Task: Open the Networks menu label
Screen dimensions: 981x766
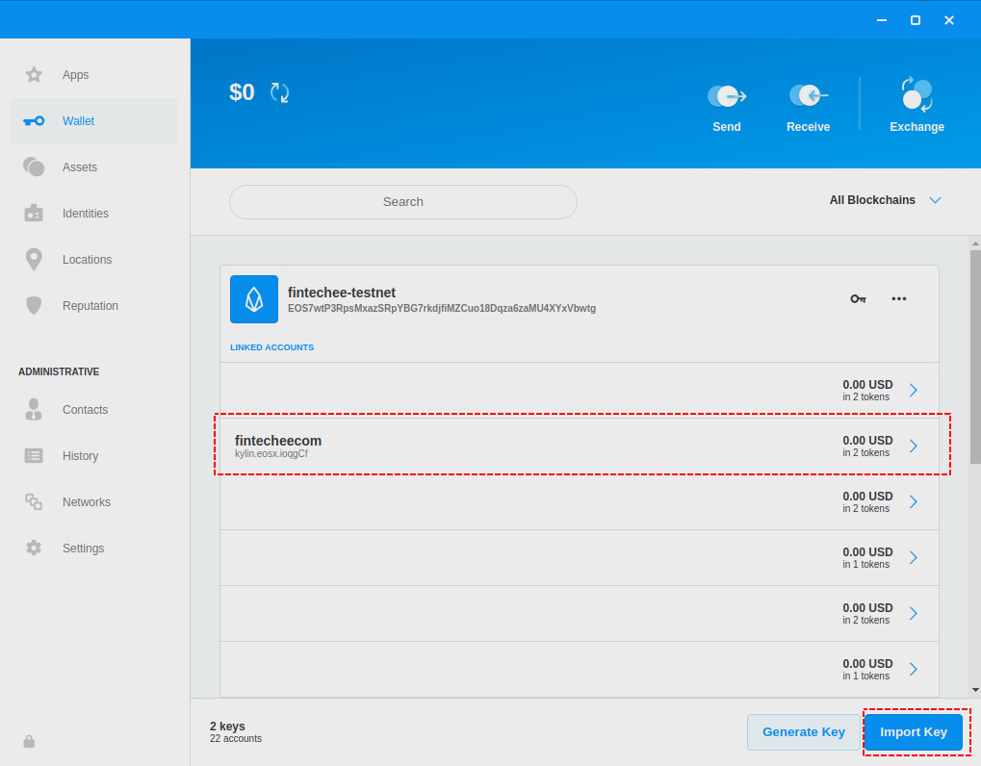Action: click(87, 502)
